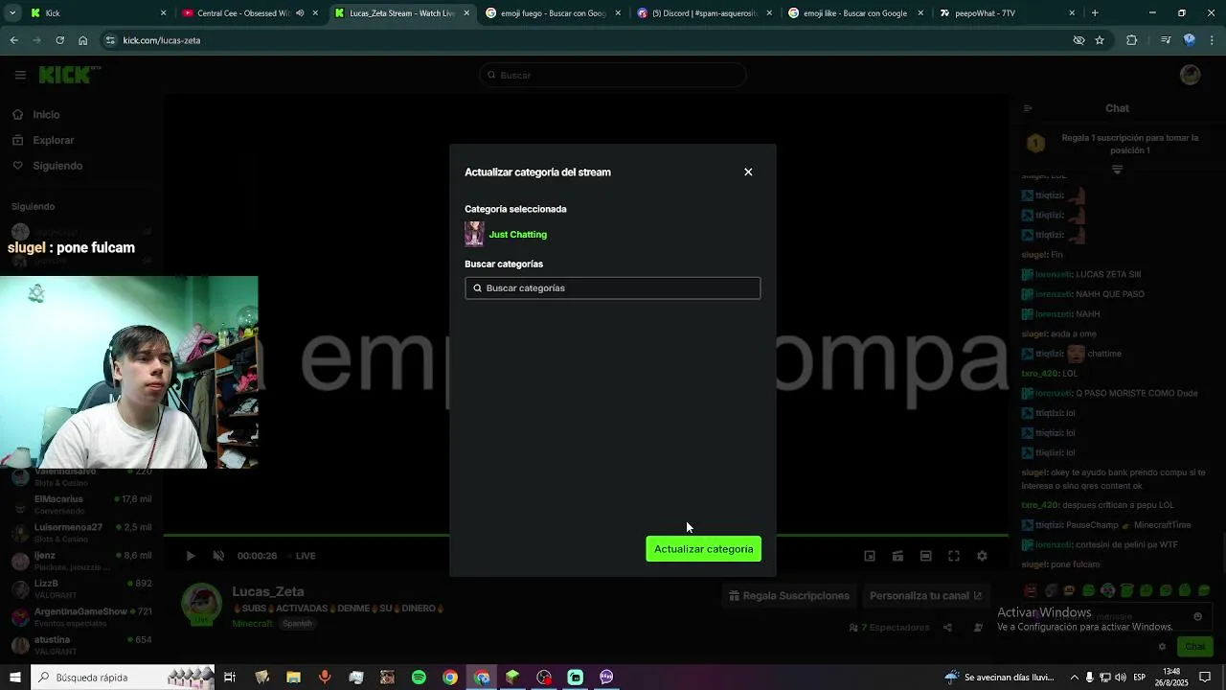Open Explorar in sidebar
Viewport: 1226px width, 690px height.
54,140
